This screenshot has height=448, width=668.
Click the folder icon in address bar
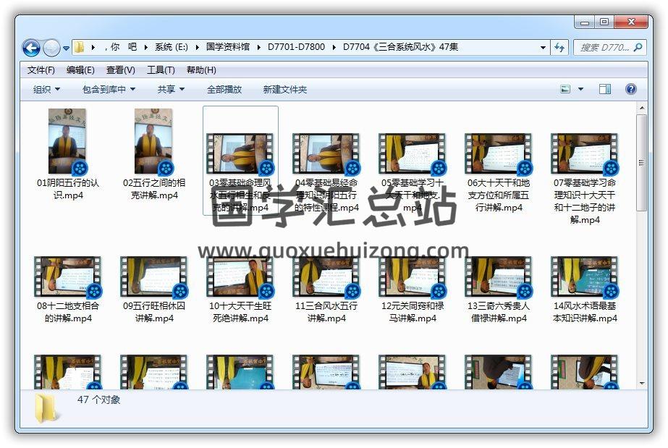pos(79,47)
